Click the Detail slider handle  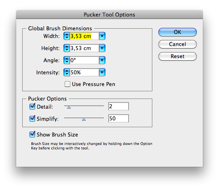[x=69, y=107]
